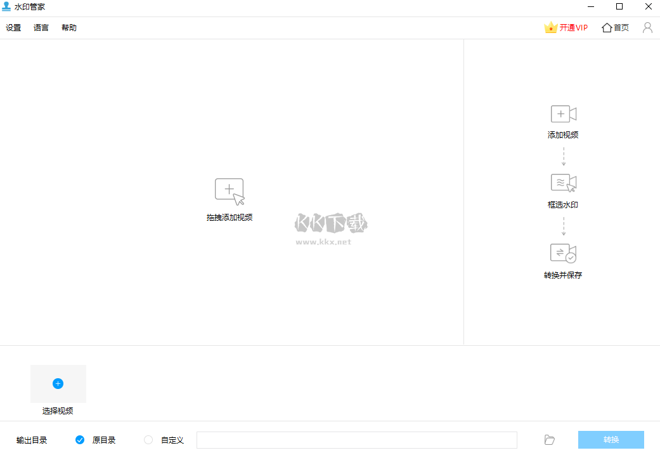Click the 转换 button
Viewport: 660px width, 455px height.
[x=611, y=440]
